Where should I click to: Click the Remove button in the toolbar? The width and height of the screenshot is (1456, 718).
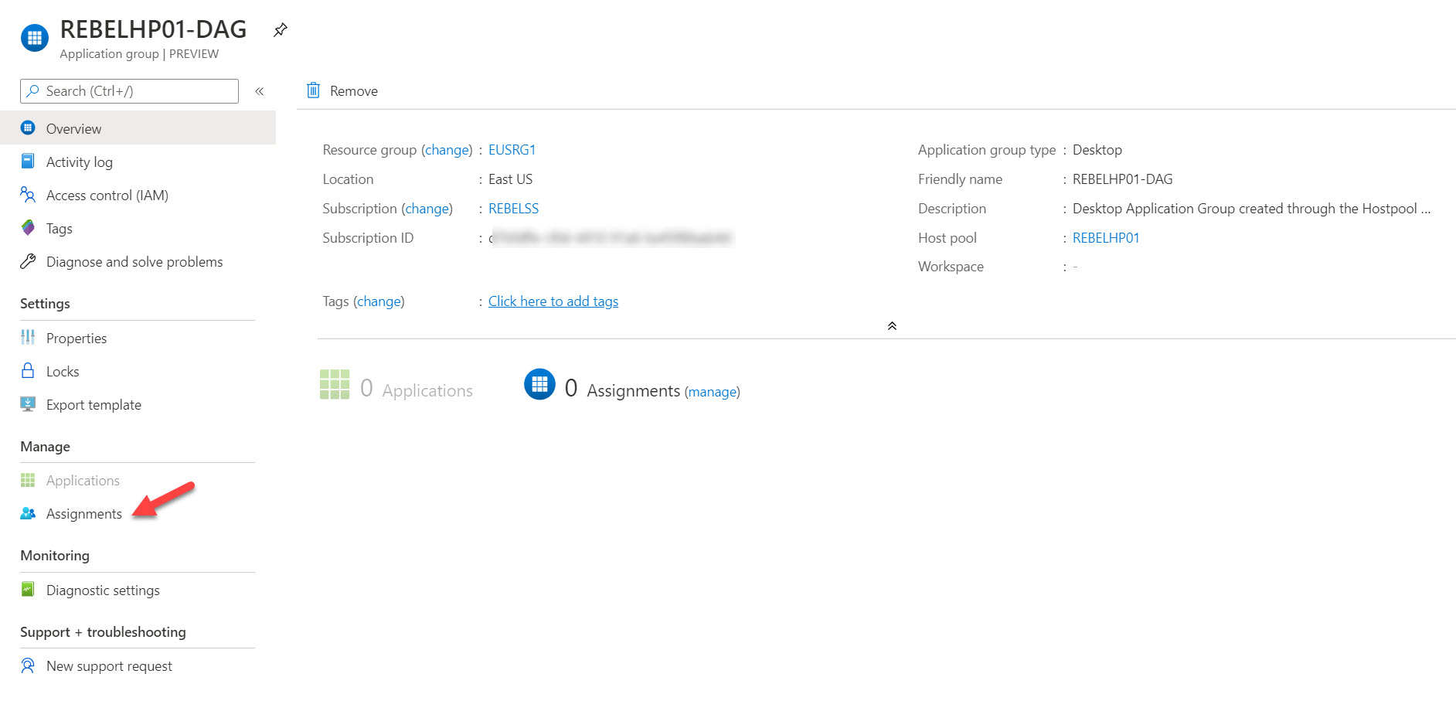click(x=341, y=90)
